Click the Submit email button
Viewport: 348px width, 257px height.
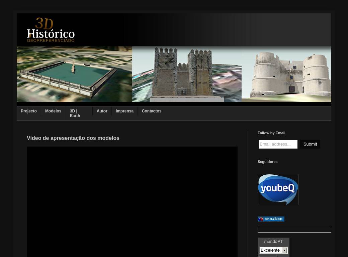click(x=310, y=144)
